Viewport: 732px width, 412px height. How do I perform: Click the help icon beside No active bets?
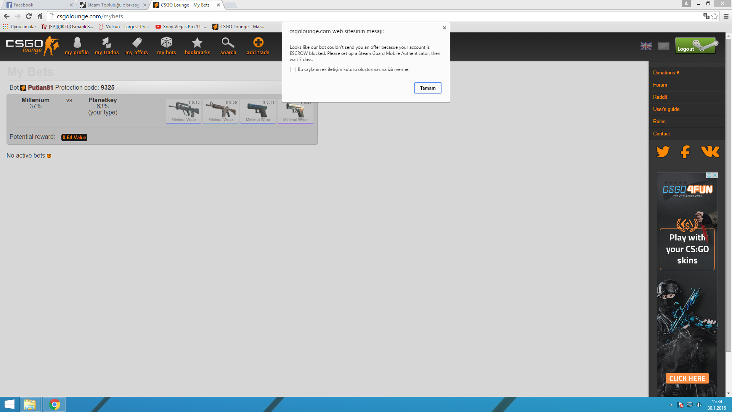49,156
